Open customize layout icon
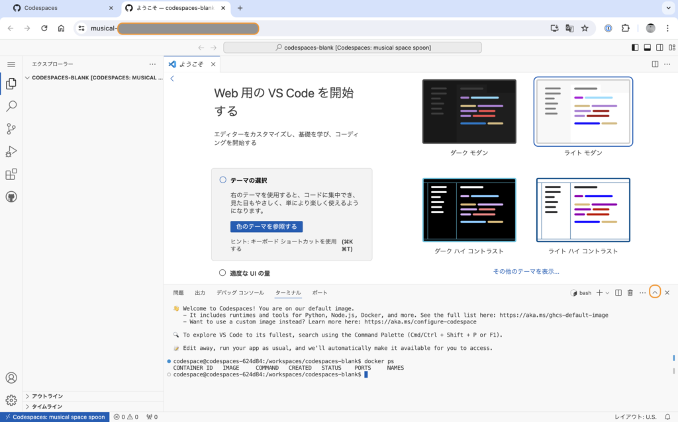The height and width of the screenshot is (422, 678). pos(672,48)
